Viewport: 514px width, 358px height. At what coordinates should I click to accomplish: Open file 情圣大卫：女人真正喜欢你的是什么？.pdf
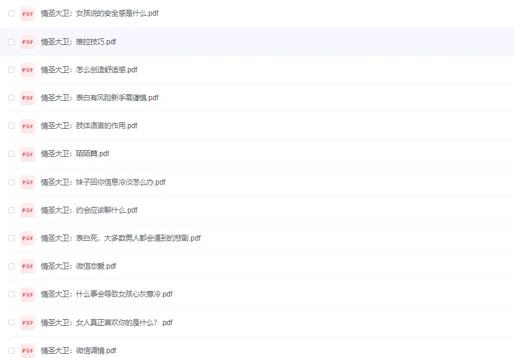click(x=107, y=323)
